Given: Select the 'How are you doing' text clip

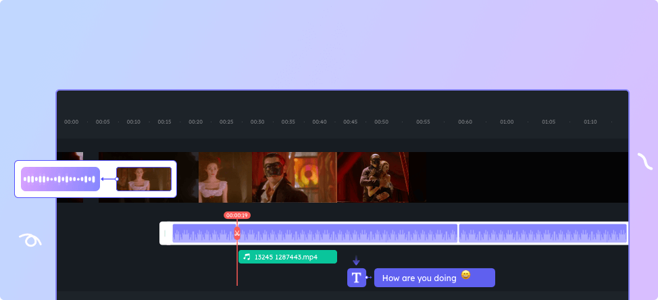Looking at the screenshot, I should pos(434,278).
